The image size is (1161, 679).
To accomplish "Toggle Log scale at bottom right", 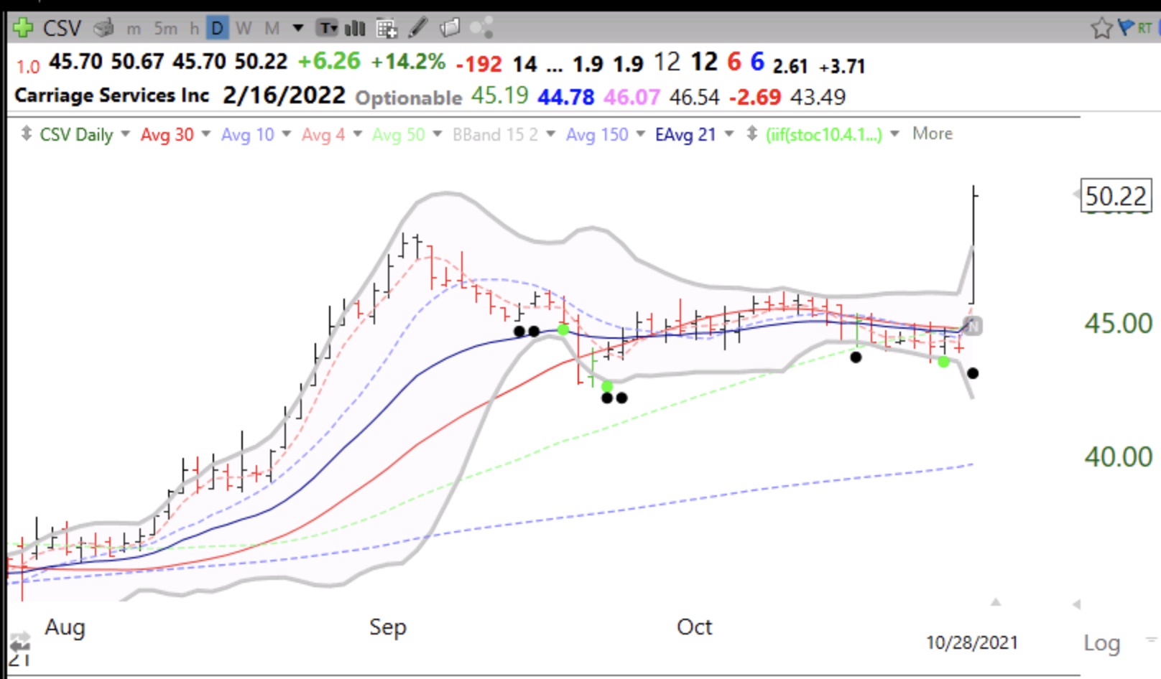I will point(1101,643).
